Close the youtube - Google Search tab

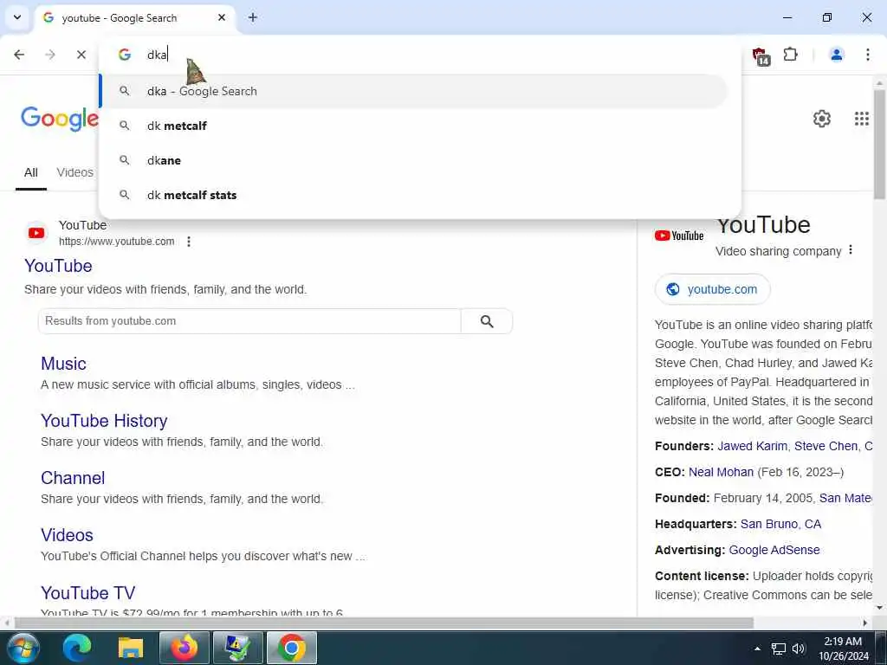click(x=222, y=17)
